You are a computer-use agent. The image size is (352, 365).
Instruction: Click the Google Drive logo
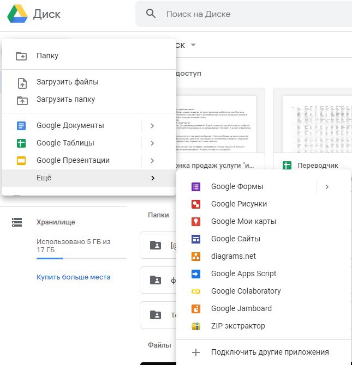tap(17, 14)
